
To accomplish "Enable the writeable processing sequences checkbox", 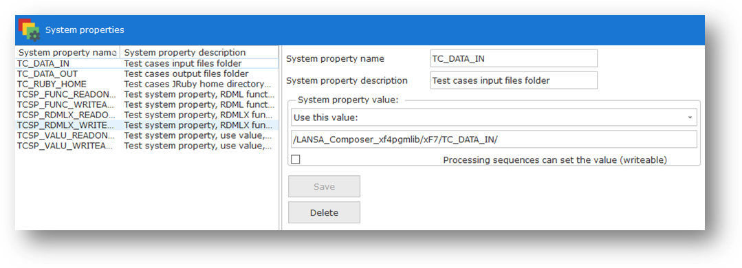I will (x=295, y=159).
